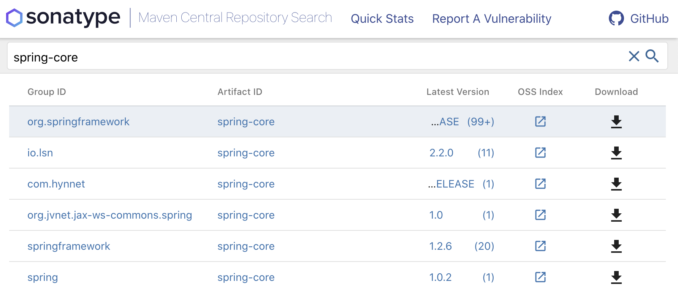
Task: Open spring group link
Action: 43,277
